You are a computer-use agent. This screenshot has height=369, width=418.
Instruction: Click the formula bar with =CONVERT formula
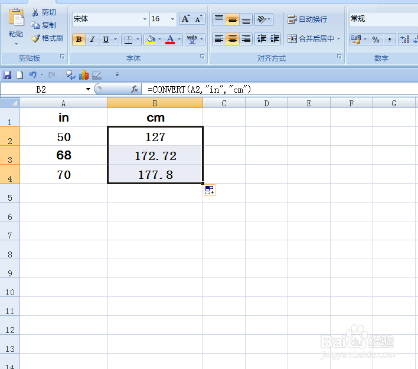pyautogui.click(x=280, y=89)
